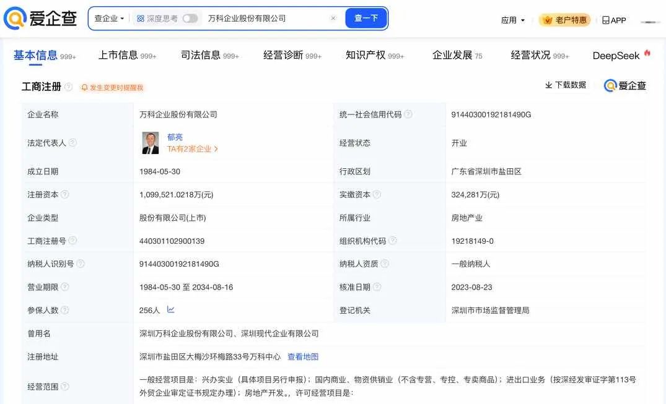This screenshot has height=404, width=666.
Task: Open the 查企业 search type dropdown
Action: (x=109, y=18)
